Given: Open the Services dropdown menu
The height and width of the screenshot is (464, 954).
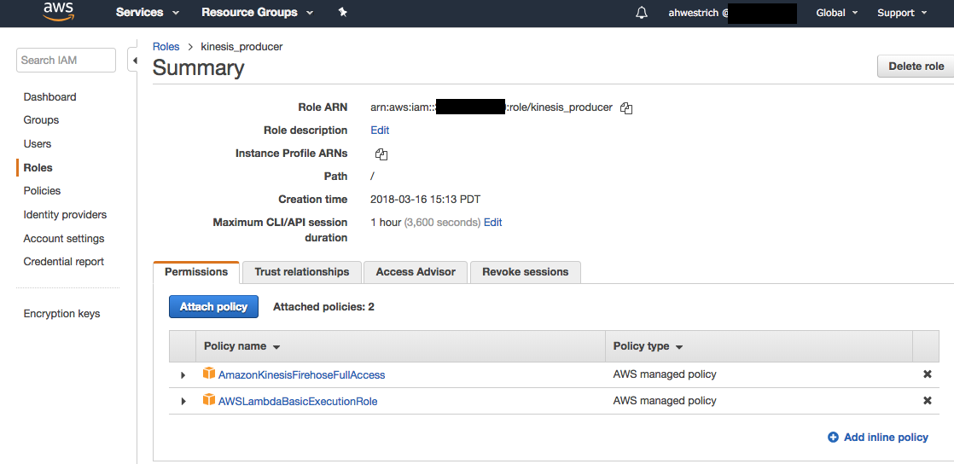Looking at the screenshot, I should [147, 13].
